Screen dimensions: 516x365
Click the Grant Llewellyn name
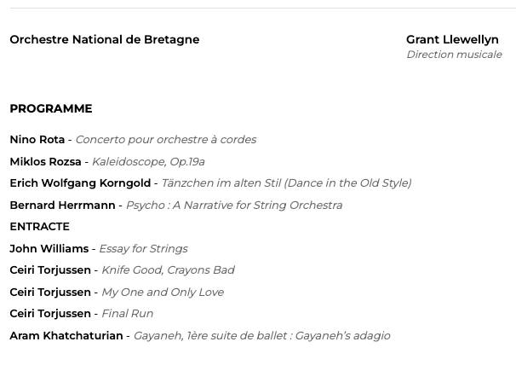pos(452,39)
